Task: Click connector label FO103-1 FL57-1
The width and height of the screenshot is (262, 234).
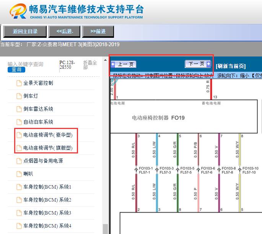Action: point(146,170)
